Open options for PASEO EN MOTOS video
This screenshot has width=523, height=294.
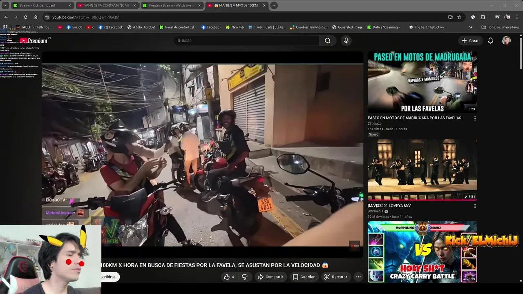tap(475, 118)
